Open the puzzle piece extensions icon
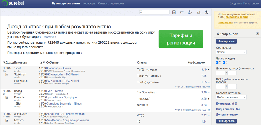This screenshot has height=125, width=261. pos(190,12)
